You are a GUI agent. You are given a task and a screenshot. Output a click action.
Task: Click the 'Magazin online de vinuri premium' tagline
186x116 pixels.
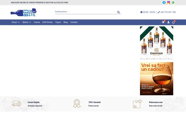(x=40, y=3)
